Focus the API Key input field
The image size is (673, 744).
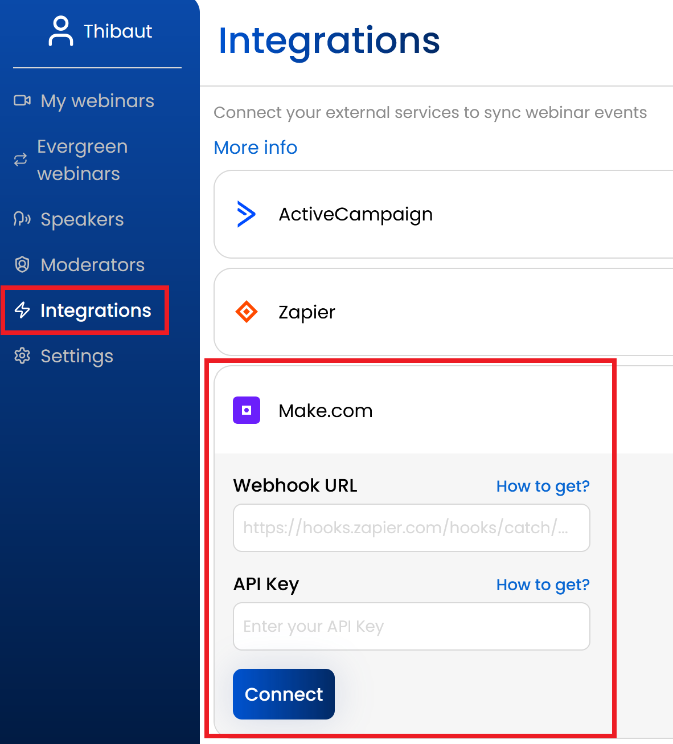(412, 626)
